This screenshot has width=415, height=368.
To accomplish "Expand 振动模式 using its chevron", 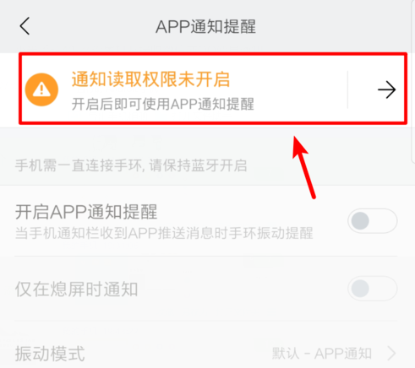I will point(391,354).
